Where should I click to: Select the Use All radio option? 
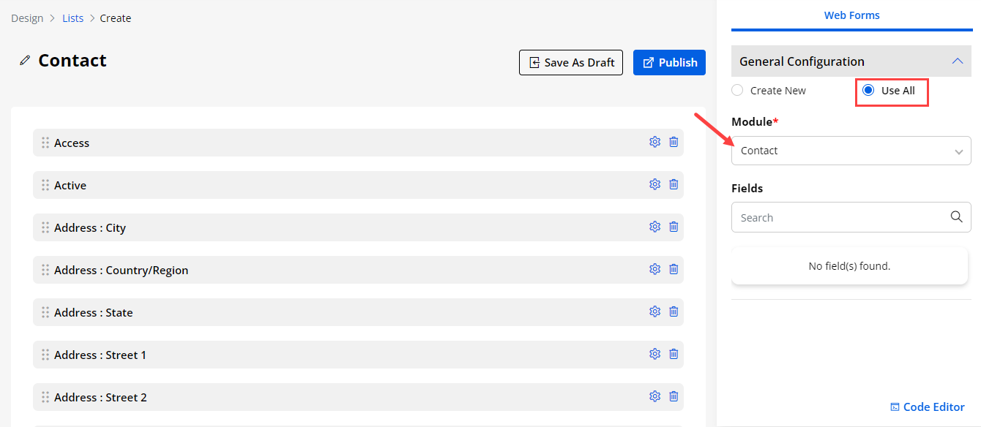click(x=868, y=91)
